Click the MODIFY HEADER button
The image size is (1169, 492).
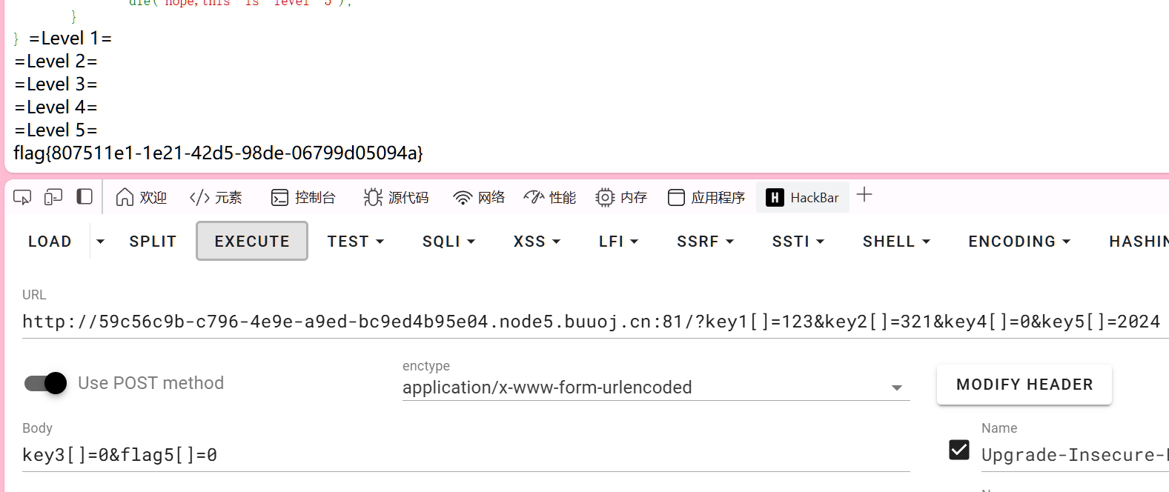[1024, 385]
